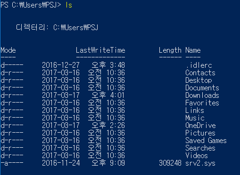
Task: Select the 'Pictures' directory name
Action: [x=200, y=133]
